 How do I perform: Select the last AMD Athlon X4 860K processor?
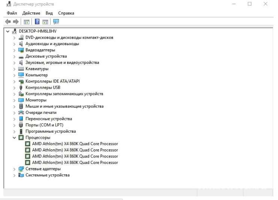point(75,162)
